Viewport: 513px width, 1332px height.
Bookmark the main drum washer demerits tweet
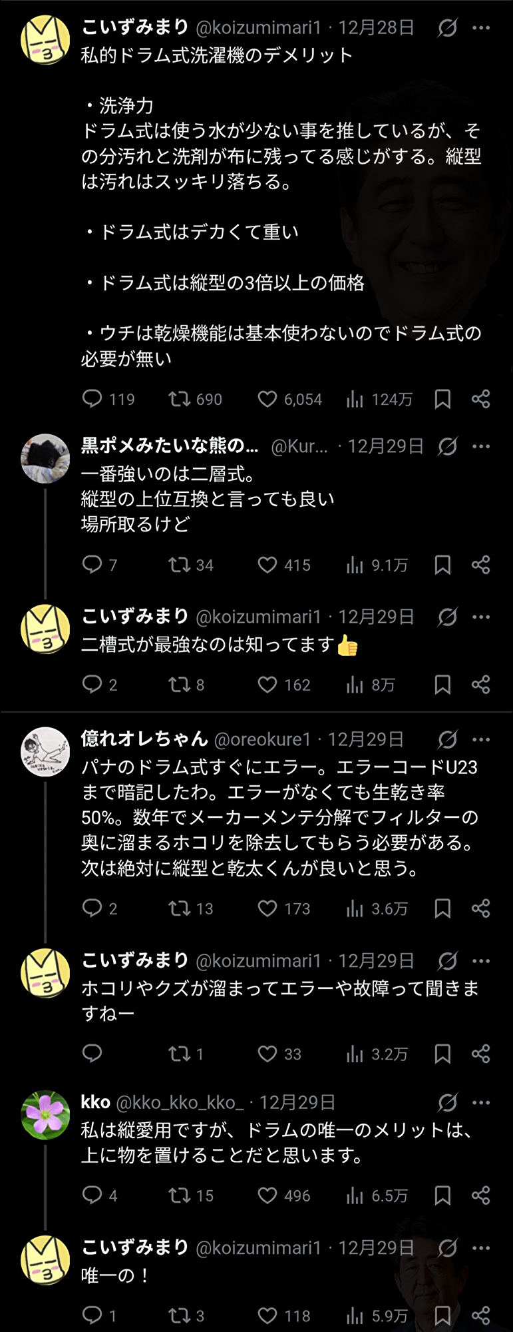pos(442,399)
